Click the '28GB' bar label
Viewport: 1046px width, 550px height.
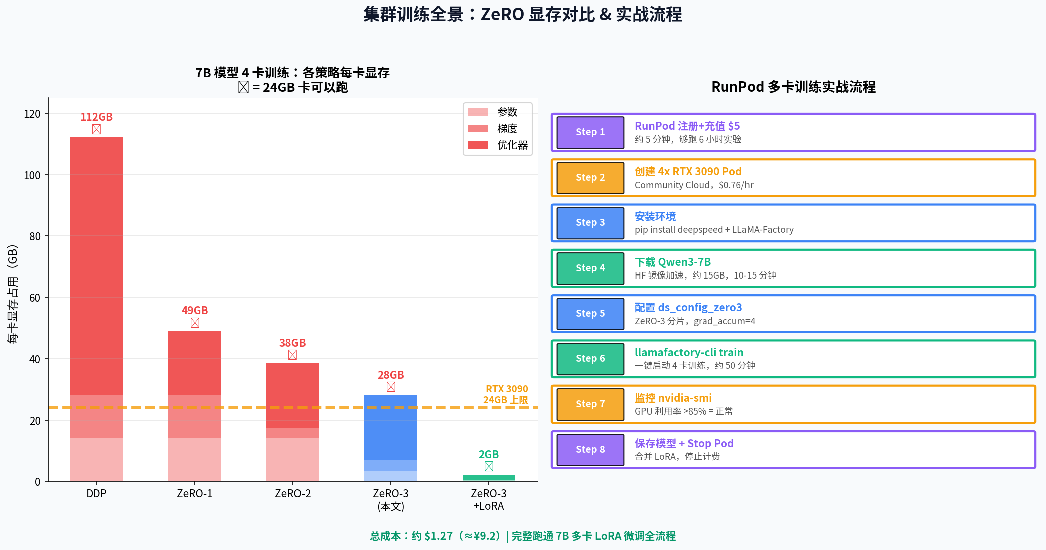[x=391, y=375]
